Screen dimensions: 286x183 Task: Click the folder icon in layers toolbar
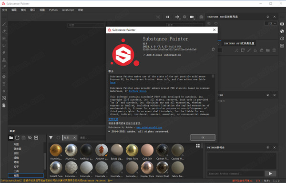pyautogui.click(x=268, y=50)
